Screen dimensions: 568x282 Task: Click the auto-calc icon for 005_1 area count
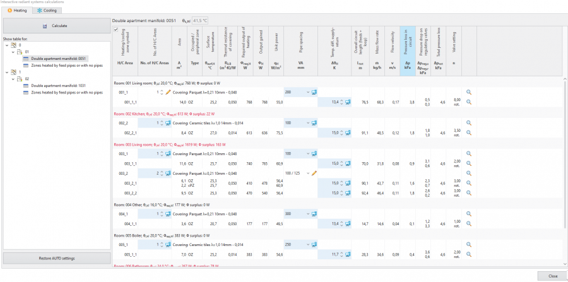click(168, 244)
